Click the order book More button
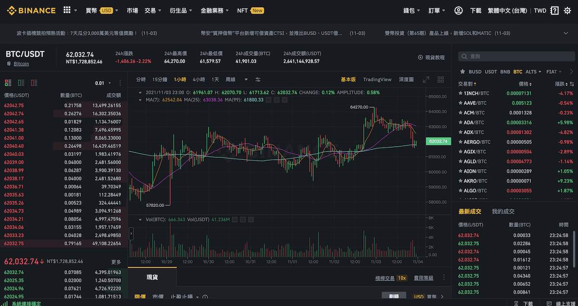Screen dimensions: 578x306 (x=116, y=262)
